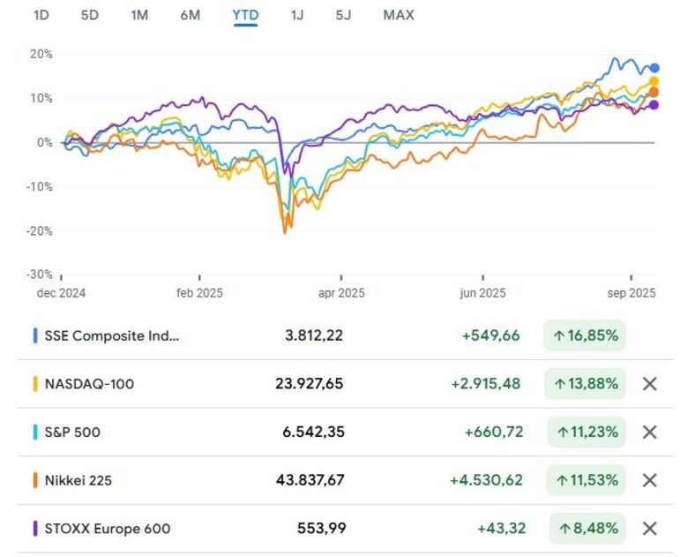Remove Nikkei 225 from the chart
This screenshot has width=688, height=557.
coord(650,480)
